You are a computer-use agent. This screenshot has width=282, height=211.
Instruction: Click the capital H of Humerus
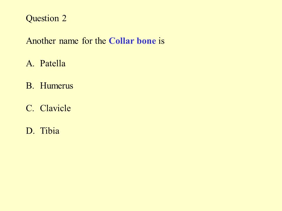pyautogui.click(x=43, y=86)
